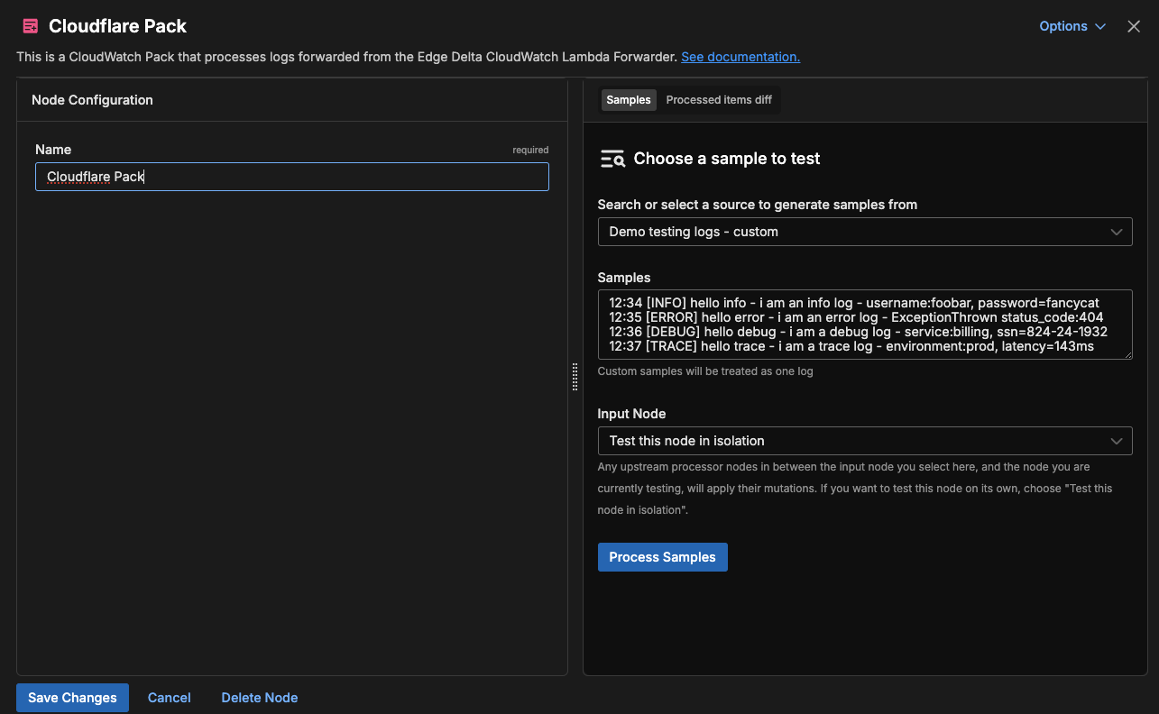The width and height of the screenshot is (1159, 714).
Task: Click the Samples textarea resize corner handle
Action: [1127, 354]
